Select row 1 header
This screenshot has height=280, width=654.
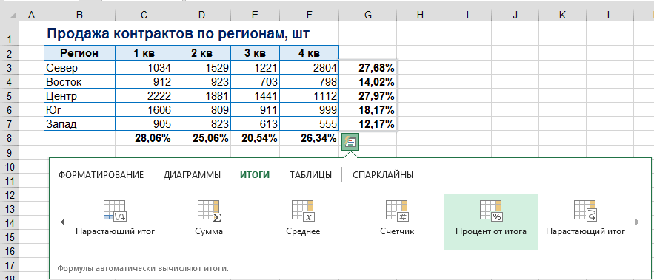click(x=10, y=33)
